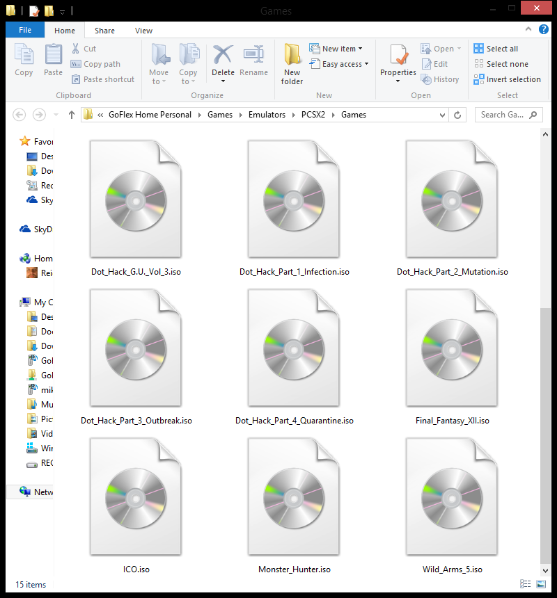The width and height of the screenshot is (557, 598).
Task: Click Paste shortcut in ribbon
Action: (103, 79)
